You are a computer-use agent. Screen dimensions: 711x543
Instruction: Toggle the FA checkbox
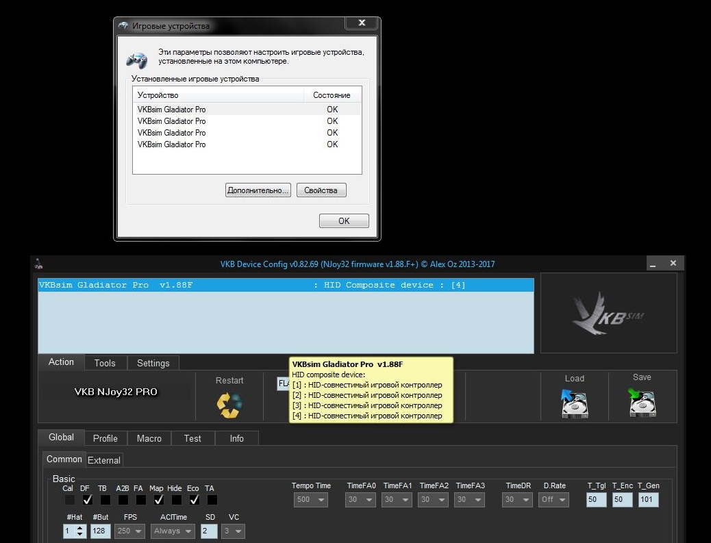pos(141,499)
